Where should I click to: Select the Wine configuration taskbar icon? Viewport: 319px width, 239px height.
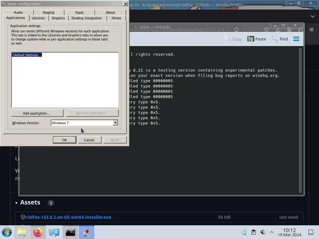pos(87,232)
